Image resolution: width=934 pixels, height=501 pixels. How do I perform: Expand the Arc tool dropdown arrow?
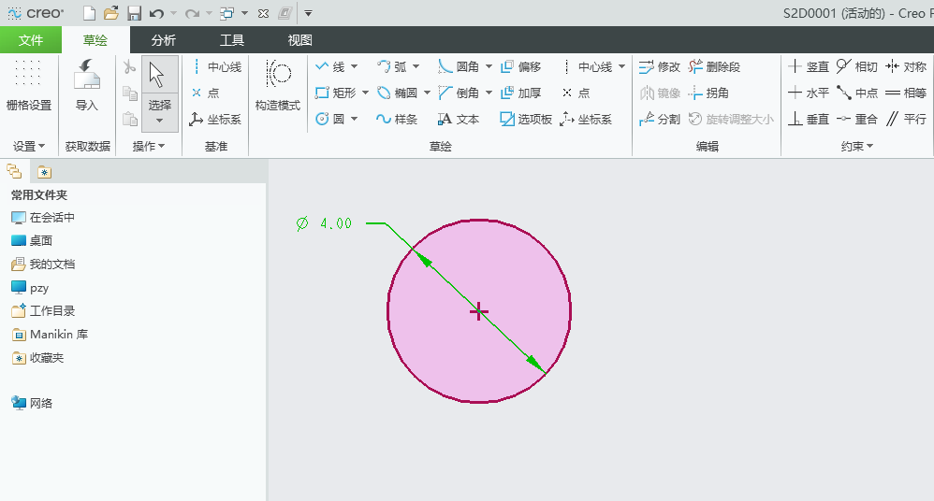[x=416, y=66]
